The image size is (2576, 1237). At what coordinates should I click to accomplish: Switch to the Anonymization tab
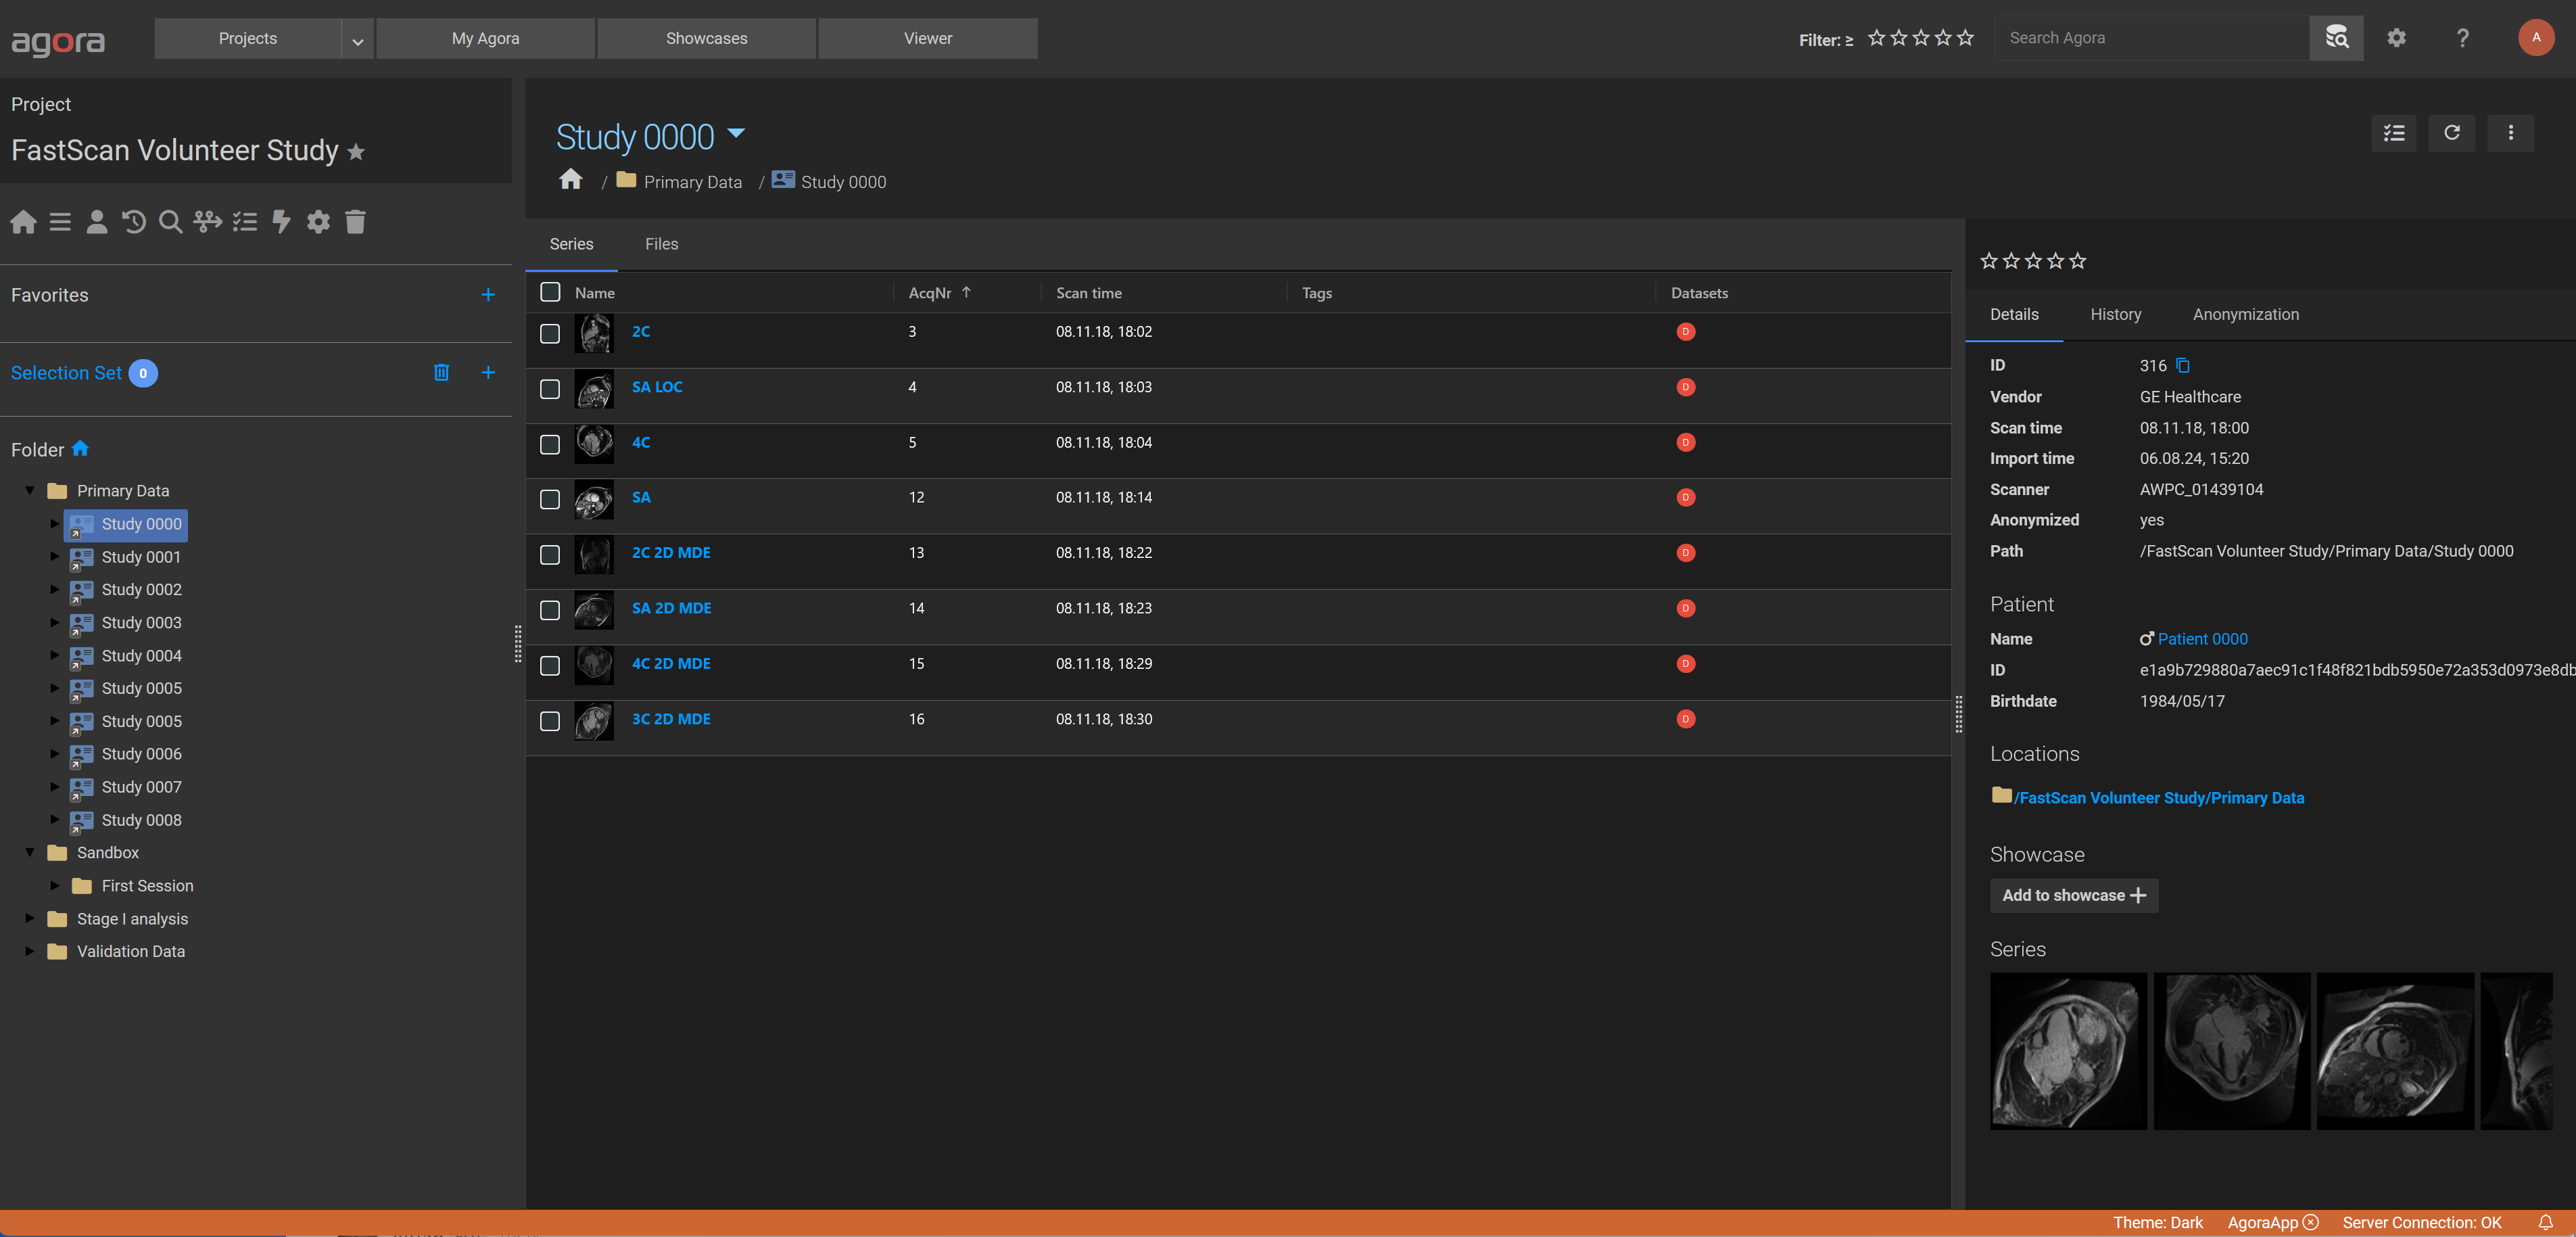tap(2245, 314)
